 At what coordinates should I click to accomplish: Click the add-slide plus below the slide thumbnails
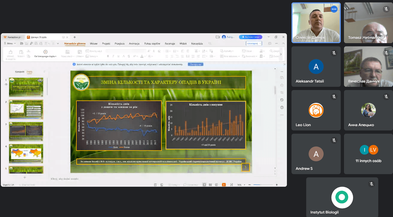pyautogui.click(x=25, y=177)
